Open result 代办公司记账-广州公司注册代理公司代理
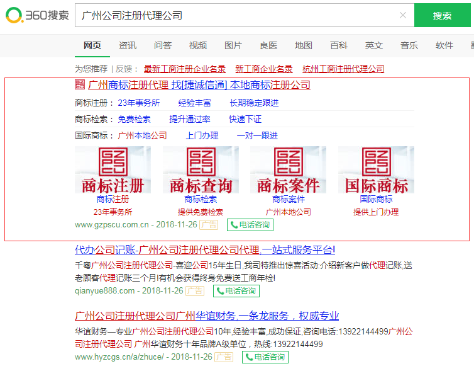474x371 pixels. pos(205,249)
